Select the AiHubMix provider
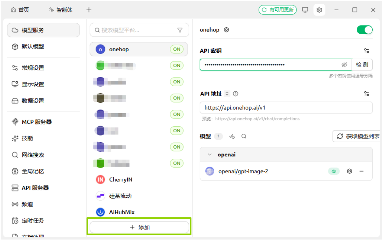 (139, 213)
